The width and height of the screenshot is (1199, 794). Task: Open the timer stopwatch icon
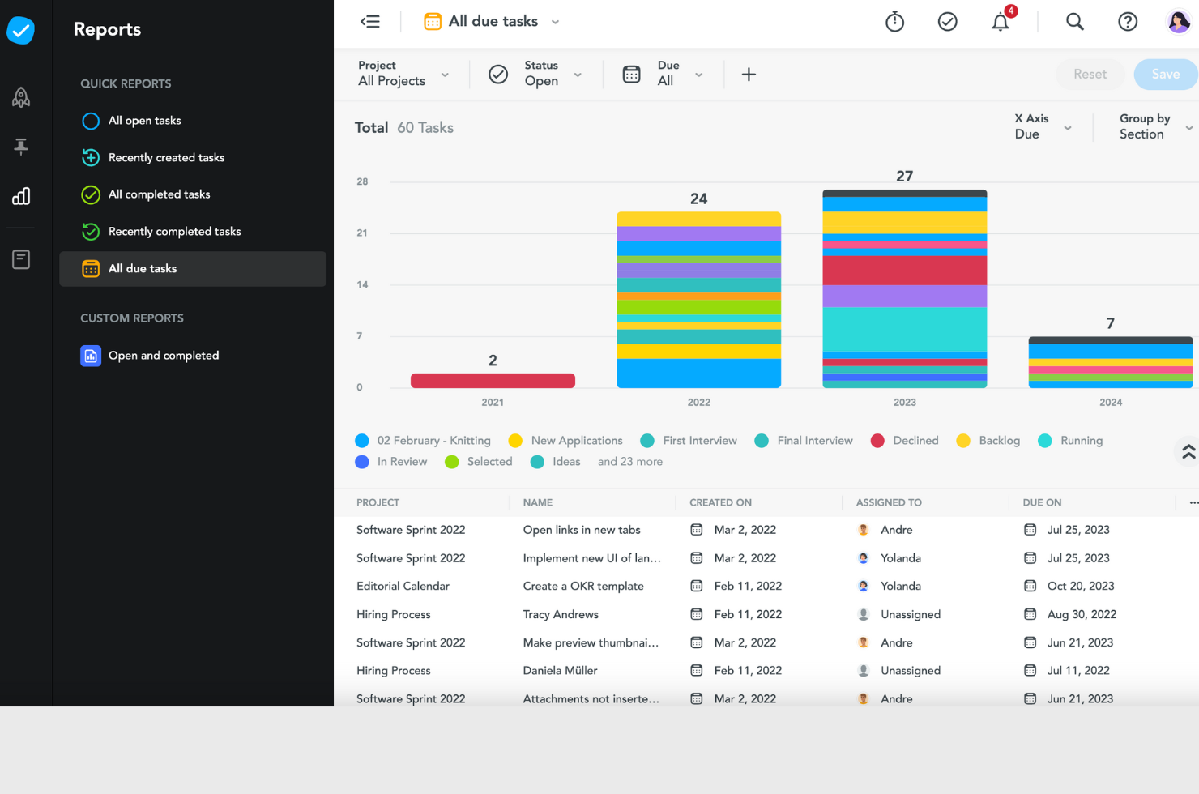coord(894,22)
